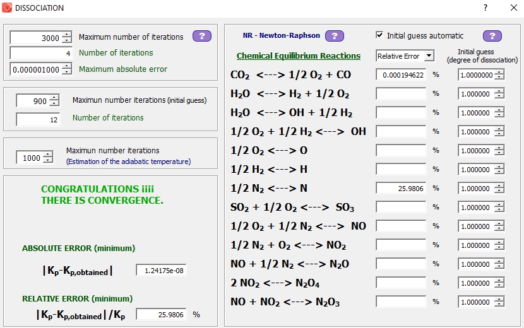The height and width of the screenshot is (328, 524).
Task: Click the H2O <---> H2 + 1/2 O2 error field
Action: coord(400,93)
